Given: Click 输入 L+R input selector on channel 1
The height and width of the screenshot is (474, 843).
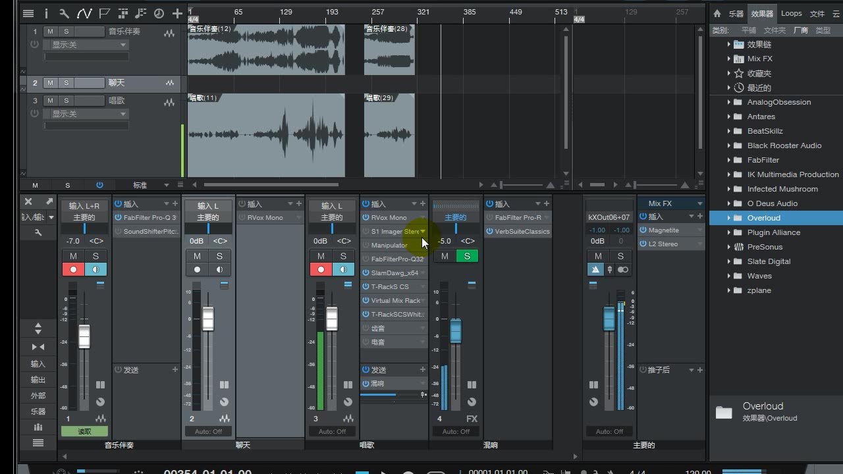Looking at the screenshot, I should pyautogui.click(x=84, y=206).
